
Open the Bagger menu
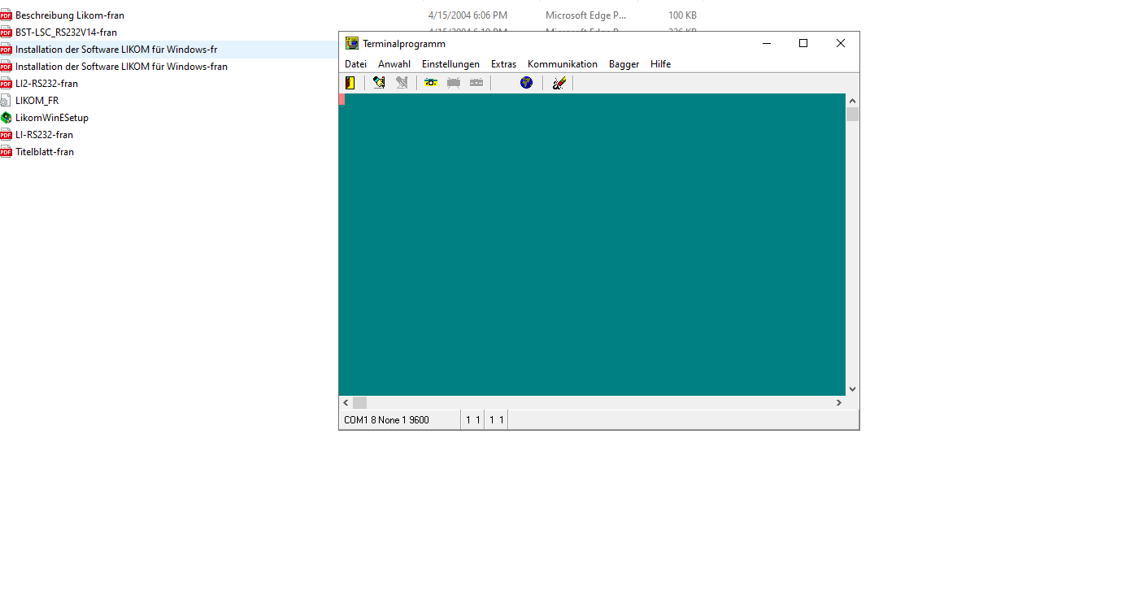(x=624, y=64)
